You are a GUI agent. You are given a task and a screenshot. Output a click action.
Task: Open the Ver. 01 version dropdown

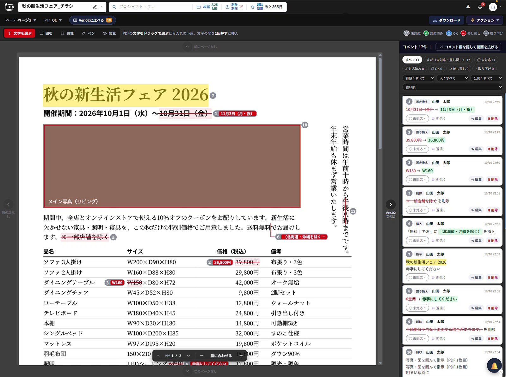pos(53,20)
